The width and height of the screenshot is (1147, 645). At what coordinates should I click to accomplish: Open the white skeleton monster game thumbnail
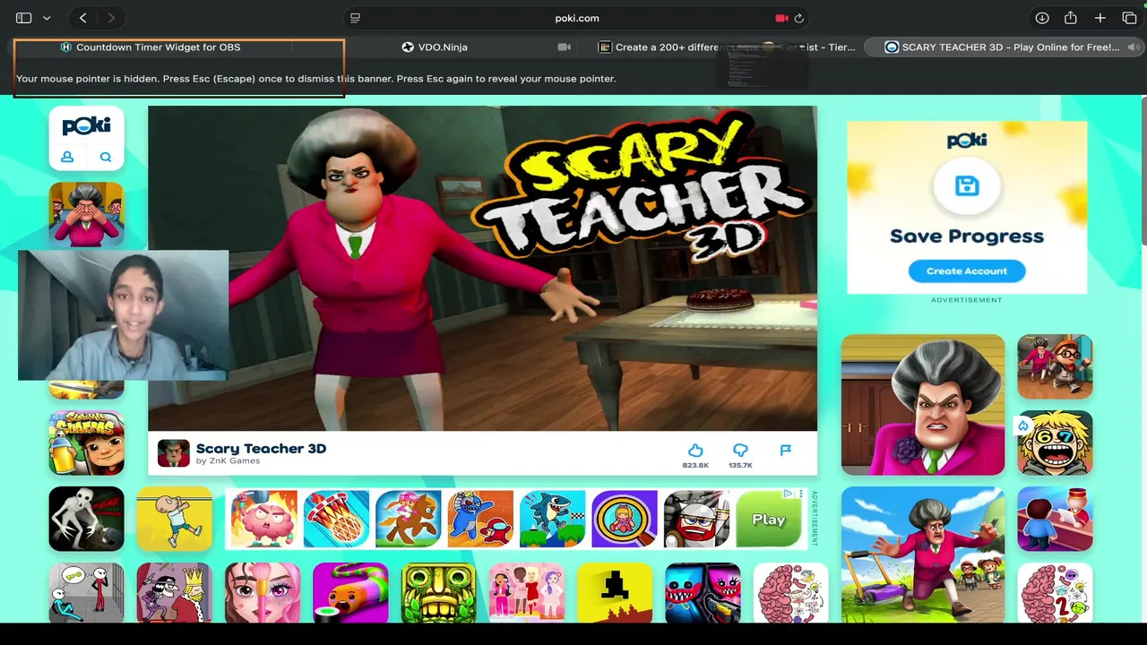click(86, 519)
